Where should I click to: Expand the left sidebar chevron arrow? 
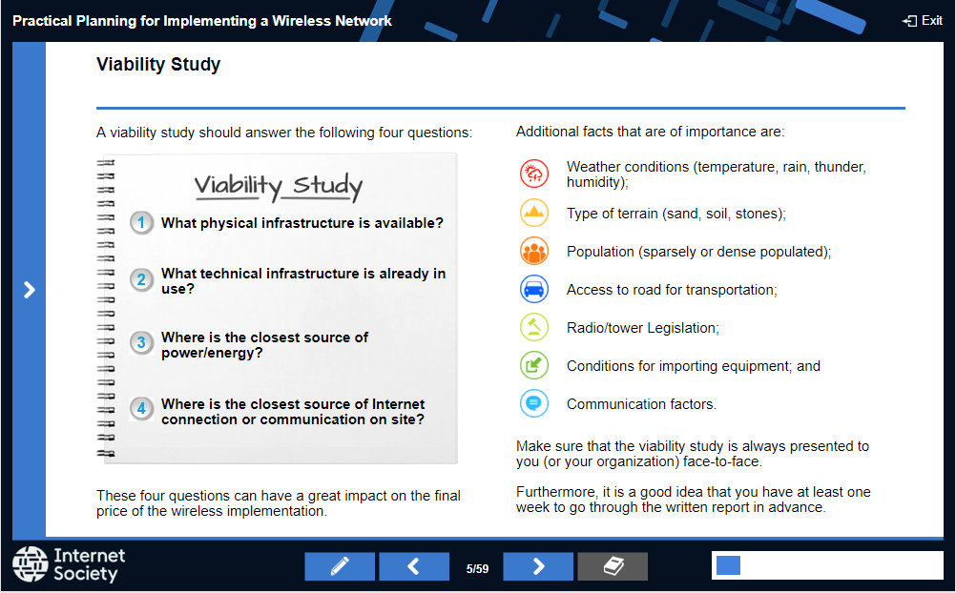pyautogui.click(x=29, y=290)
